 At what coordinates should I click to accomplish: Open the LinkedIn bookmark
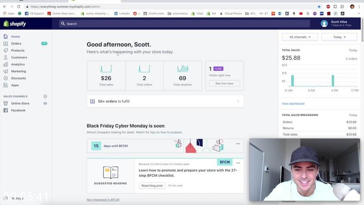coord(122,14)
